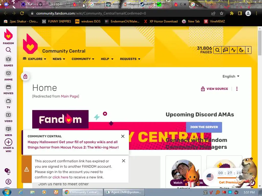This screenshot has height=196, width=262.
Task: Open the page actions three-dot menu
Action: [x=237, y=89]
